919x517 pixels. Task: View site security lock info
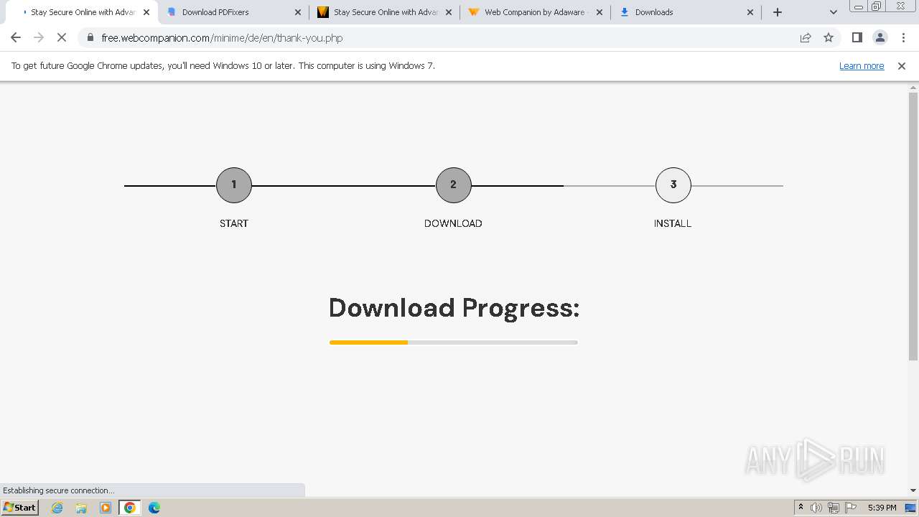point(90,37)
